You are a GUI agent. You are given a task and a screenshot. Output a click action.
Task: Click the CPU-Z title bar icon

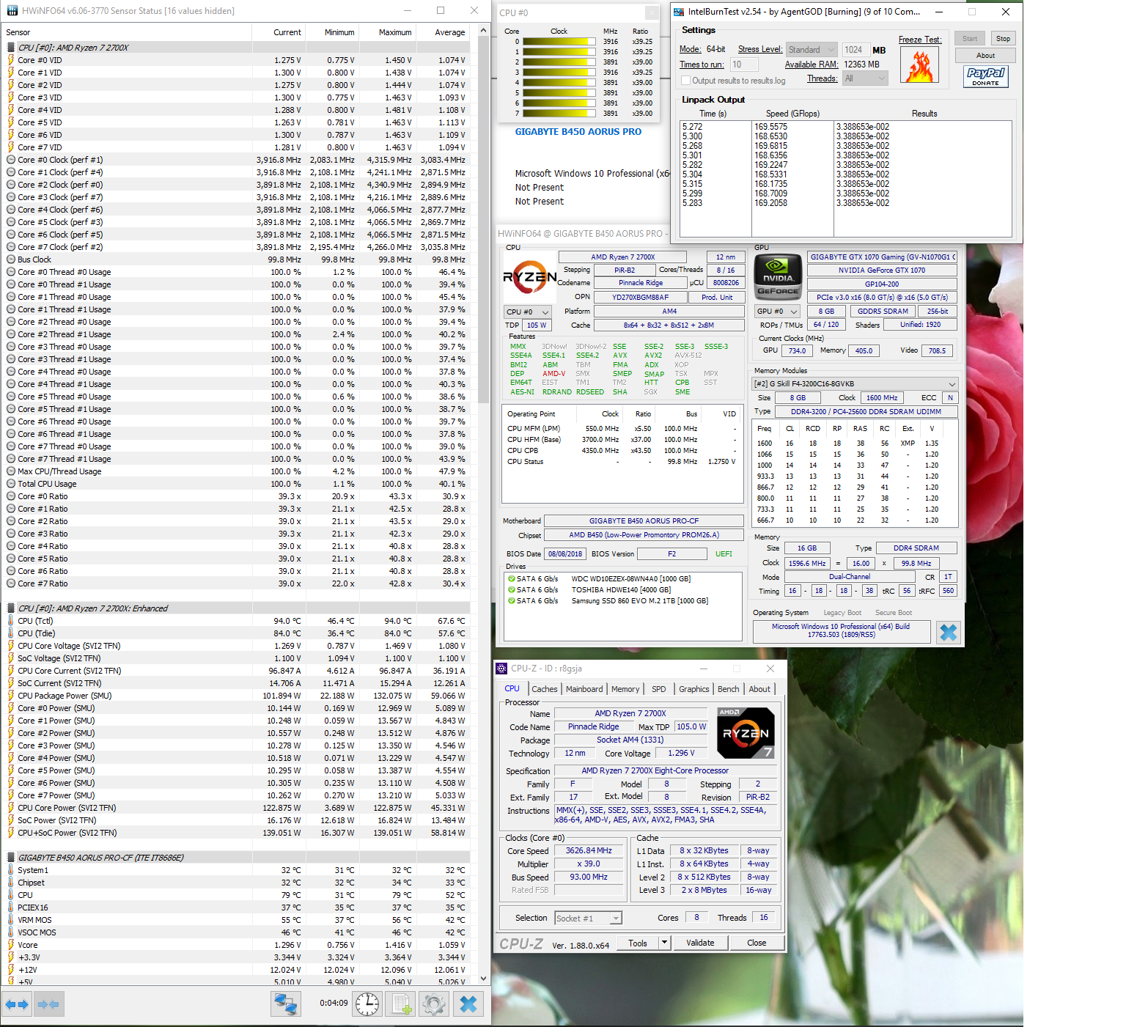[501, 669]
